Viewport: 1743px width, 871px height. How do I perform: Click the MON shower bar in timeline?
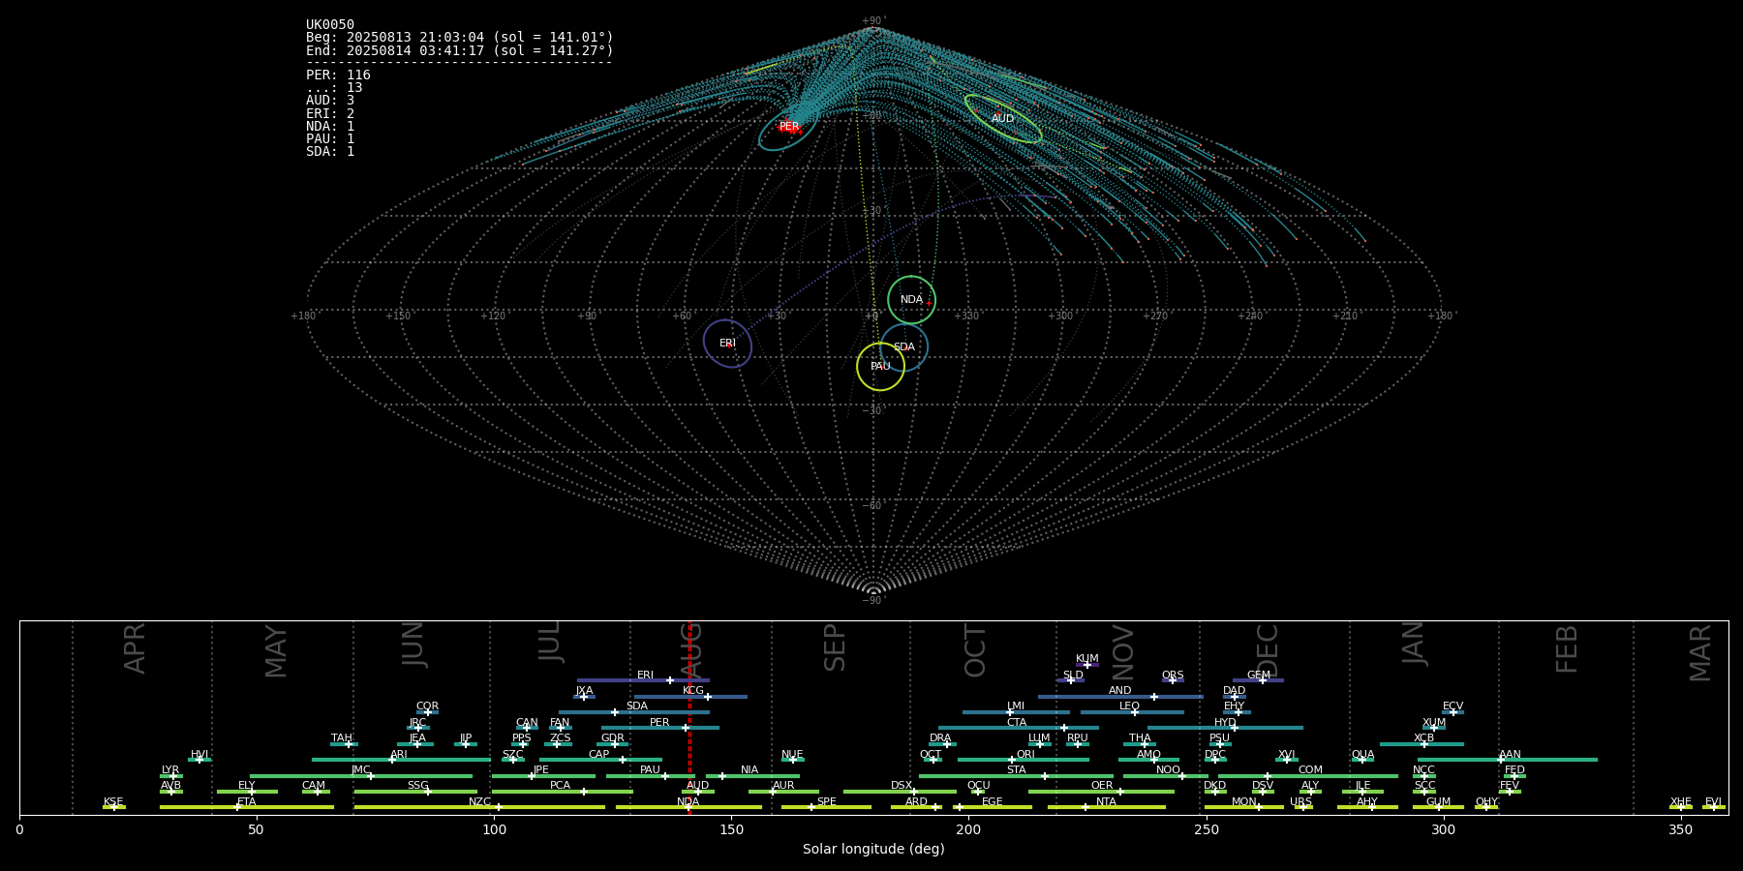click(1244, 807)
